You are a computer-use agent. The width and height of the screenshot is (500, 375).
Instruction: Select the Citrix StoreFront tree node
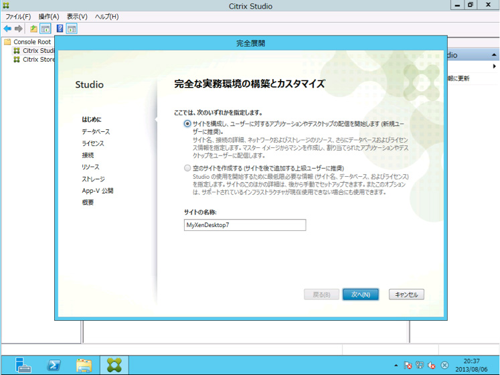point(33,60)
